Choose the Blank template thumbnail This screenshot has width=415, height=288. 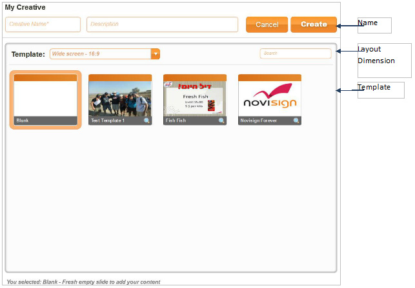(x=46, y=100)
